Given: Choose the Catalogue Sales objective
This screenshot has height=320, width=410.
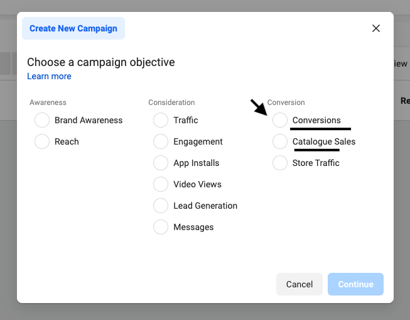Looking at the screenshot, I should [280, 141].
